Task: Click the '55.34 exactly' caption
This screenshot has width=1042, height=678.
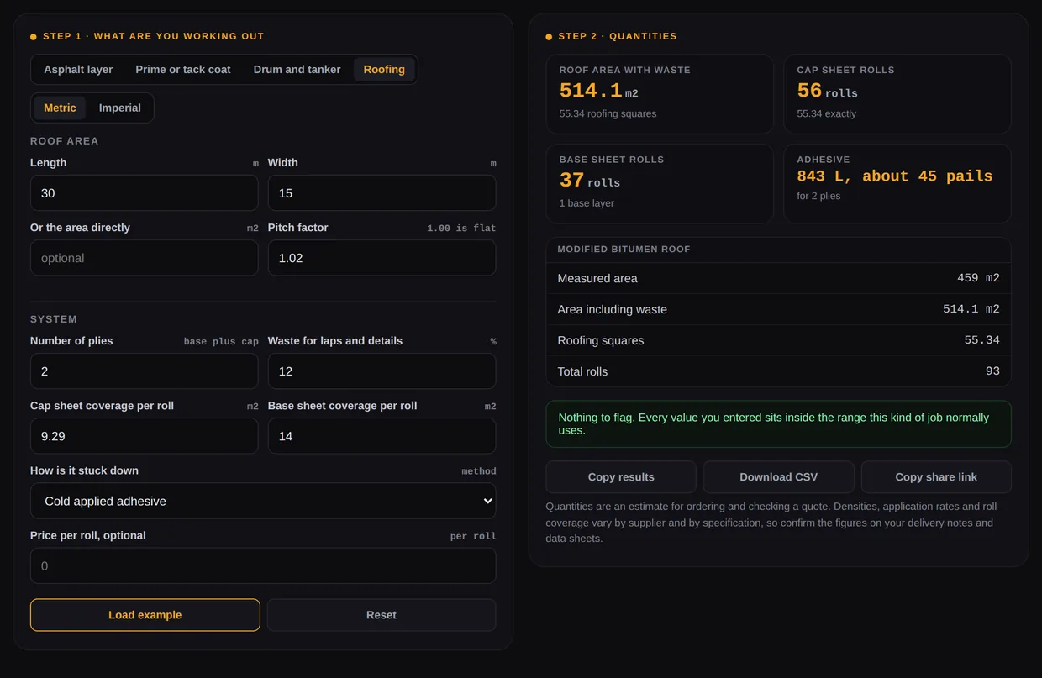Action: point(826,113)
